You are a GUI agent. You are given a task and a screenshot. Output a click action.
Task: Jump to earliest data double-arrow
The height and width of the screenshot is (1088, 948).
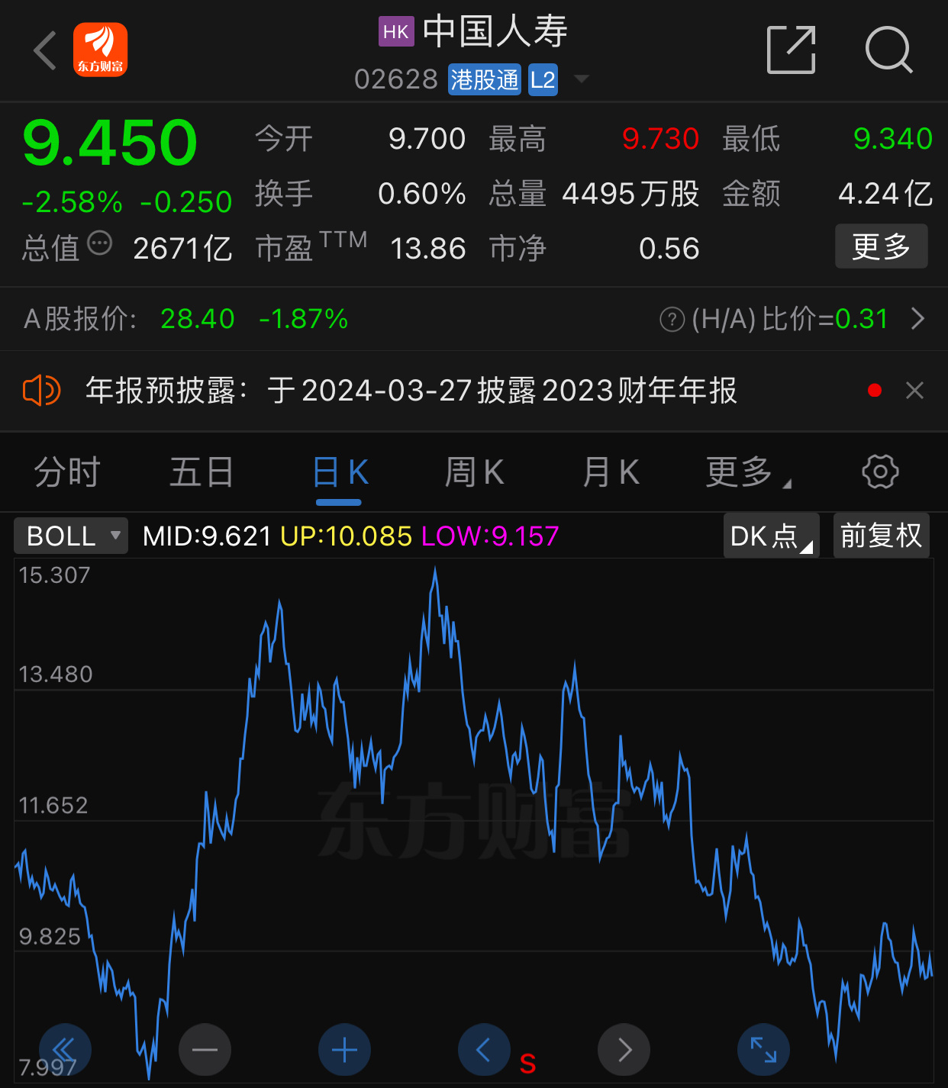tap(65, 1050)
